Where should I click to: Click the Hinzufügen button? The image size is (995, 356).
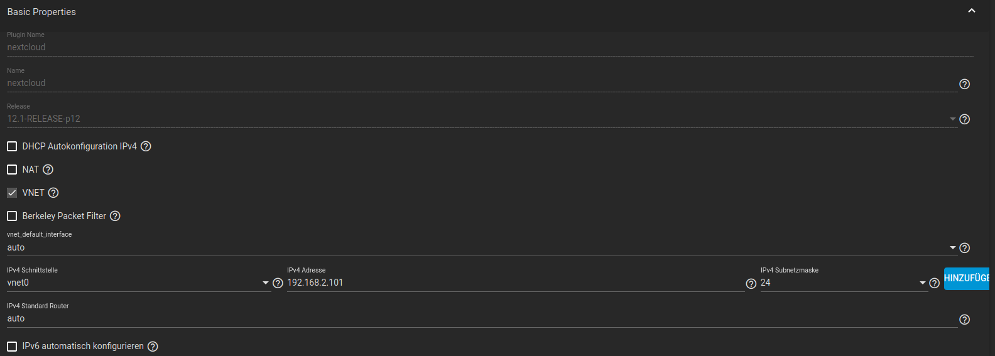click(x=966, y=278)
